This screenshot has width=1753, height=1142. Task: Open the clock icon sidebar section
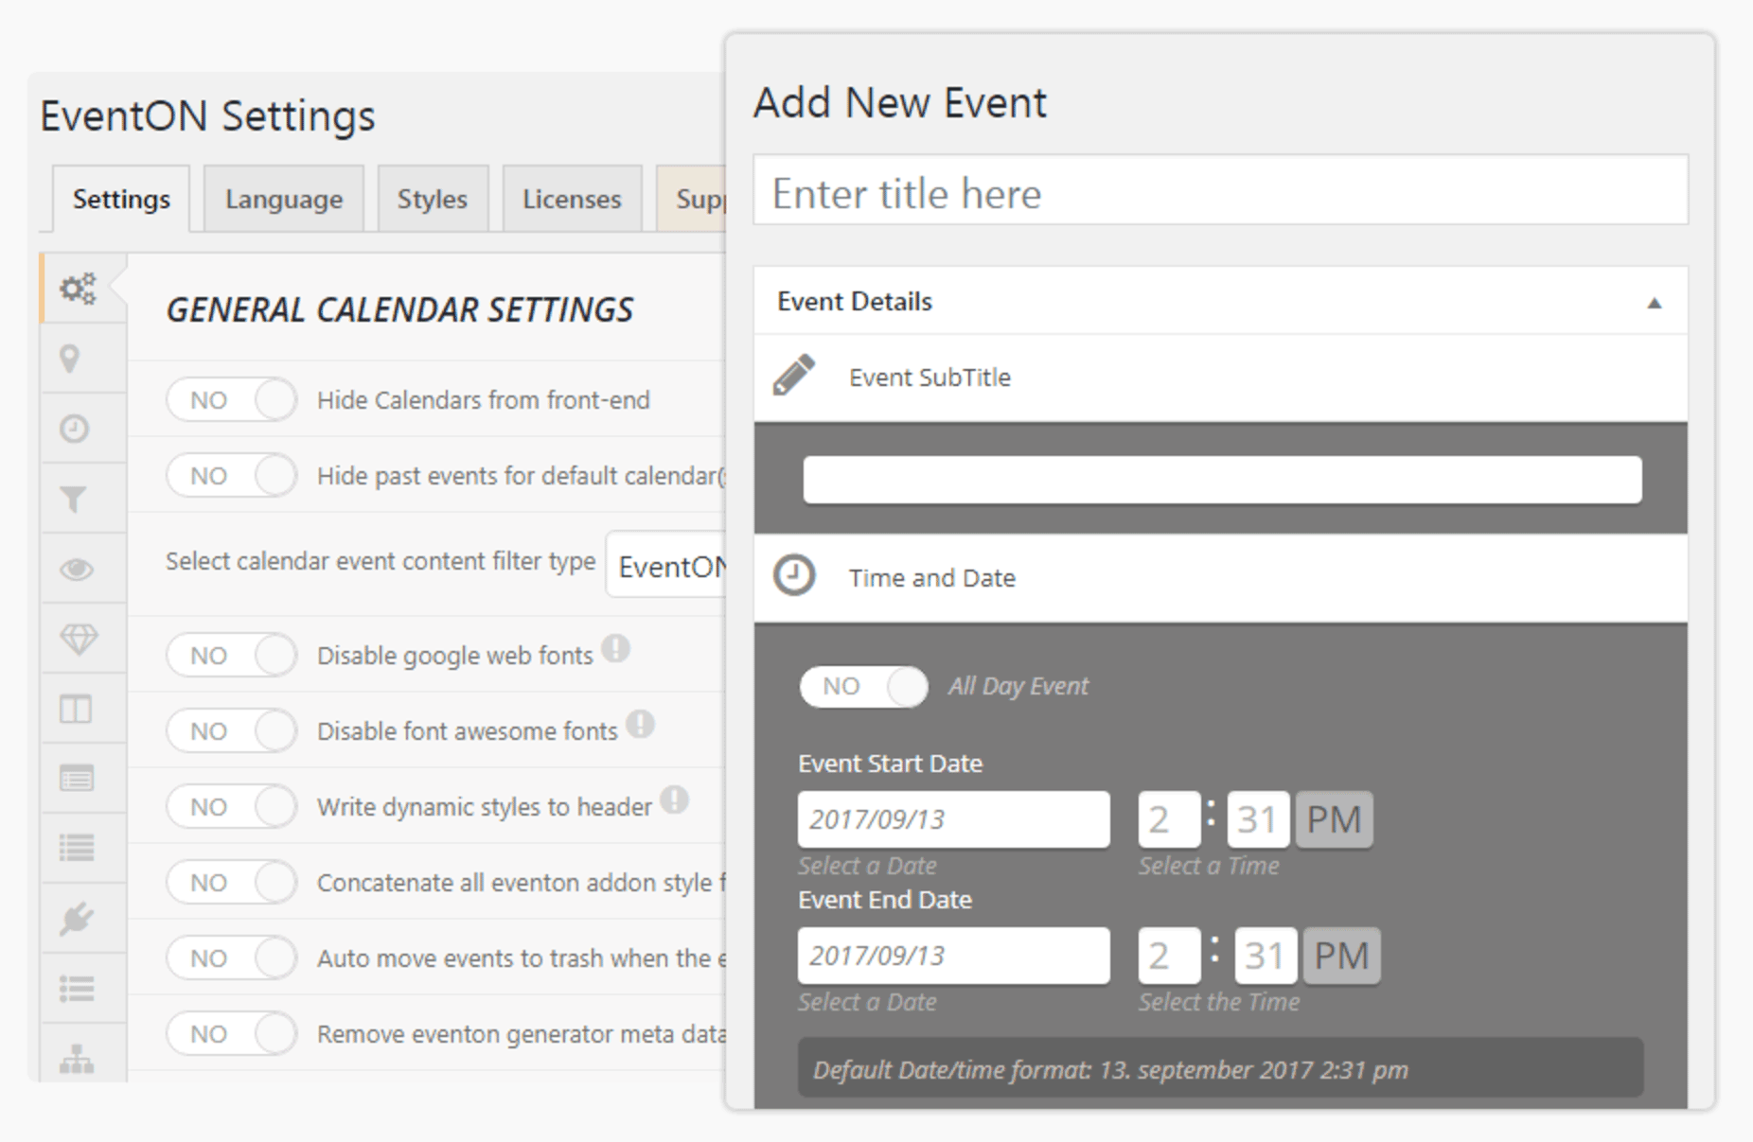[x=75, y=429]
